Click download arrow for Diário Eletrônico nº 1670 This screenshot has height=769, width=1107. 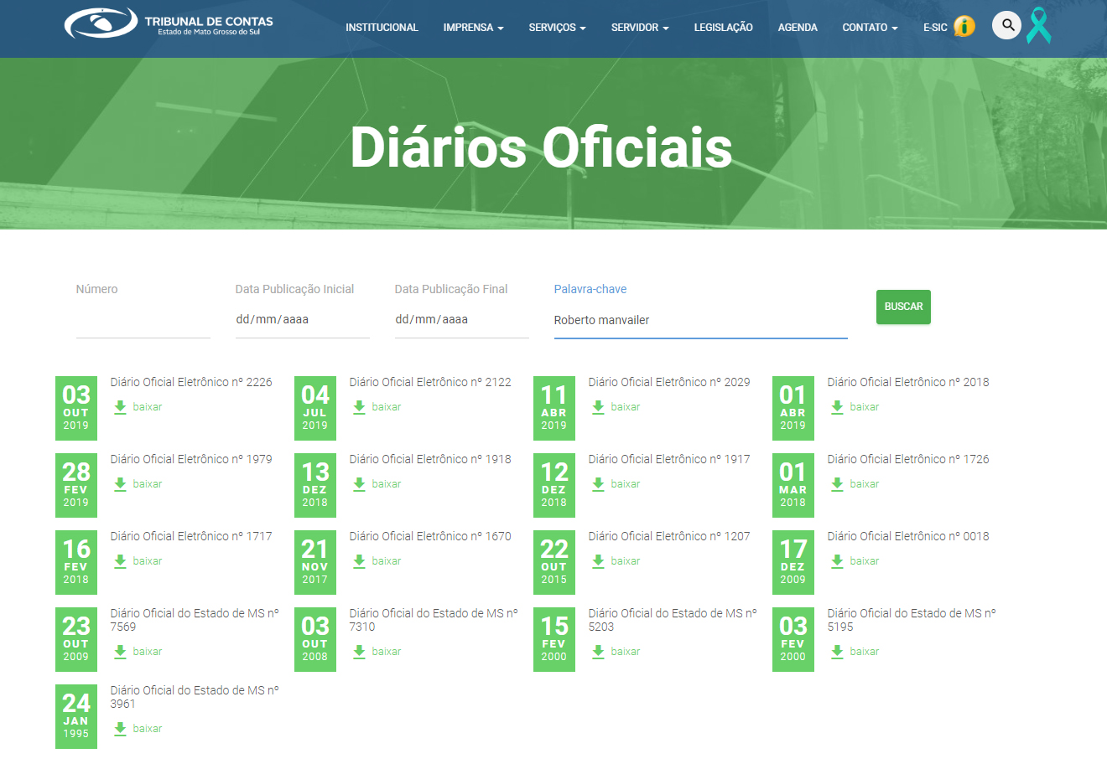pyautogui.click(x=359, y=561)
